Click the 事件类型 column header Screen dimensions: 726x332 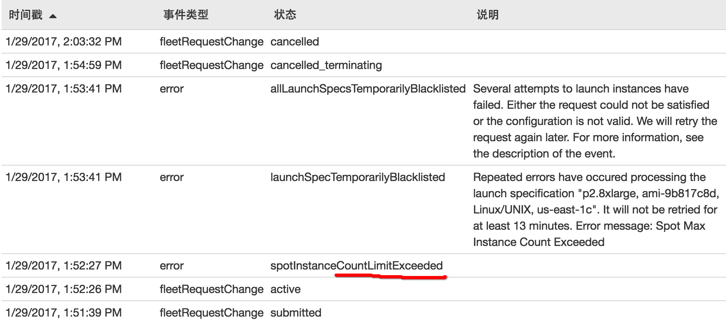186,15
